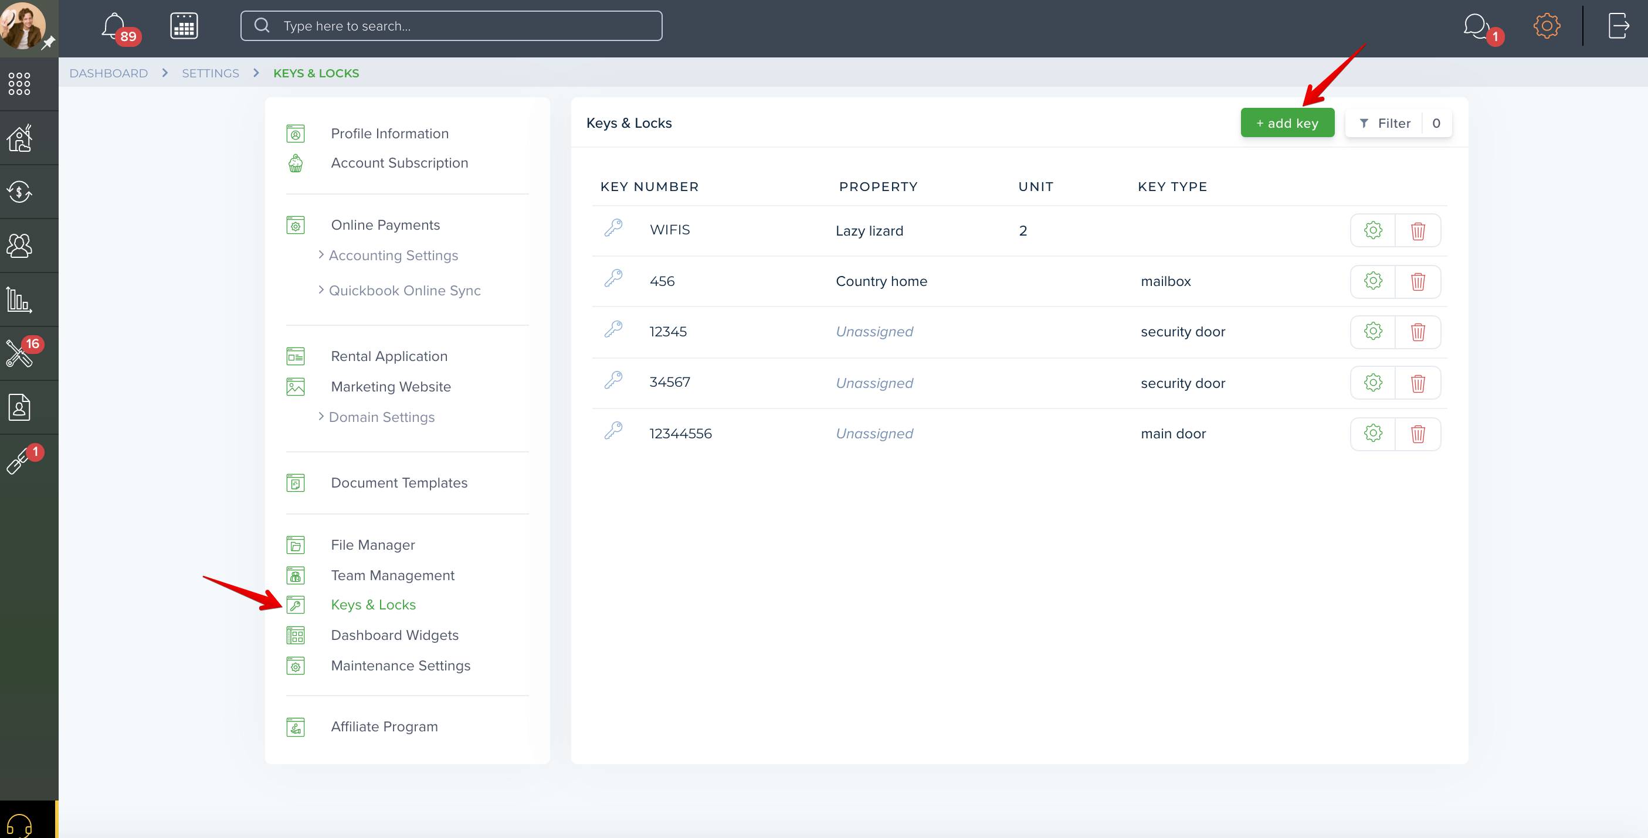Image resolution: width=1648 pixels, height=838 pixels.
Task: Expand Domain Settings submenu
Action: [381, 417]
